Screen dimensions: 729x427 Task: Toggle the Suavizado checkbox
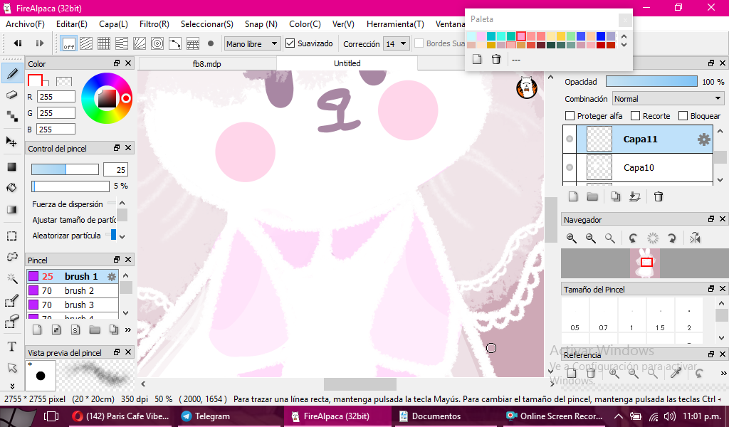point(290,43)
